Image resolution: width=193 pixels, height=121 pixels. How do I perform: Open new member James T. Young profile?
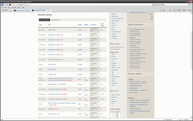click(116, 95)
